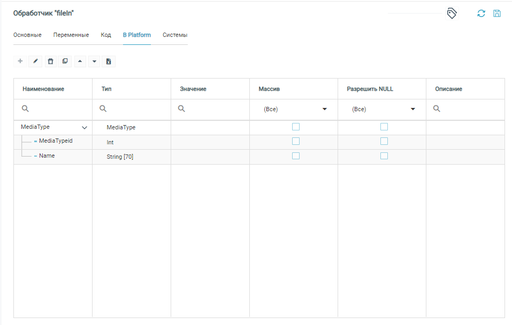
Task: Click the add (plus) toolbar button
Action: 20,61
